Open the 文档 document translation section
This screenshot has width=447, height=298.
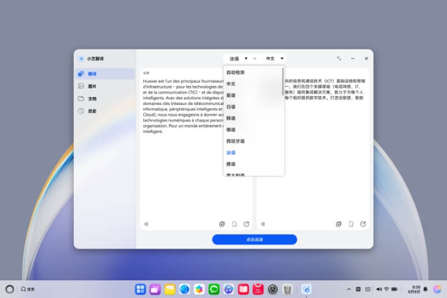coord(105,99)
